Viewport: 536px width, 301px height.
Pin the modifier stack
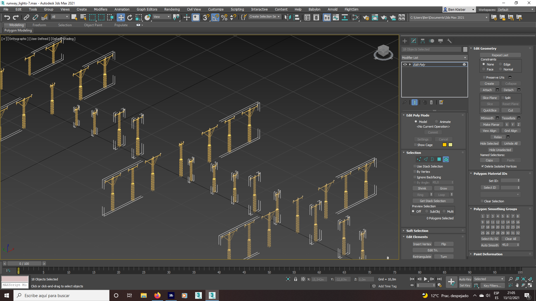coord(405,102)
